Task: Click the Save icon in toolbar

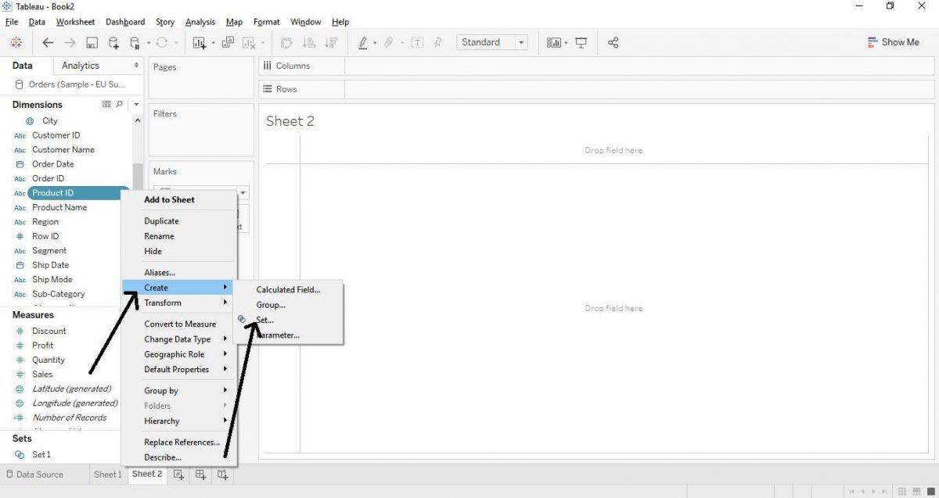Action: (x=92, y=43)
